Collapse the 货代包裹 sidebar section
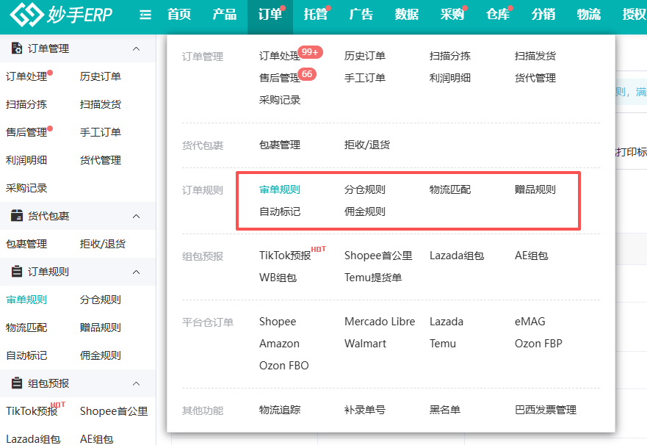The image size is (647, 445). [x=136, y=216]
